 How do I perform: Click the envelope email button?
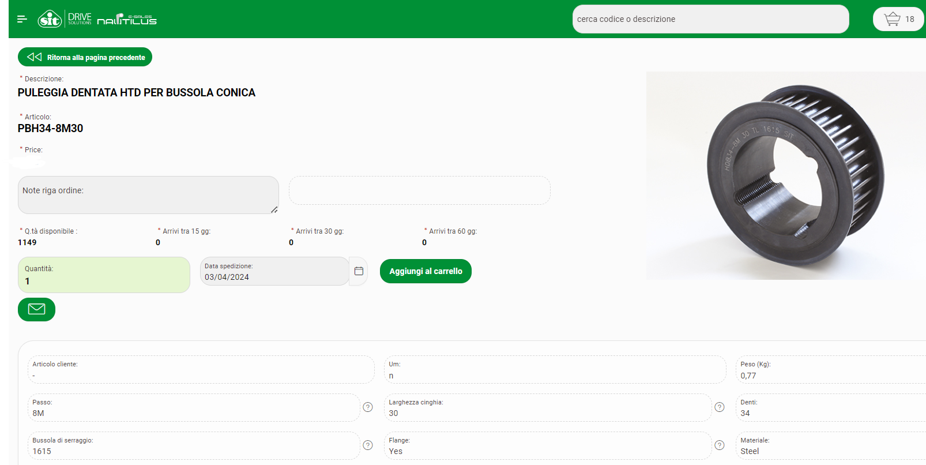click(36, 309)
